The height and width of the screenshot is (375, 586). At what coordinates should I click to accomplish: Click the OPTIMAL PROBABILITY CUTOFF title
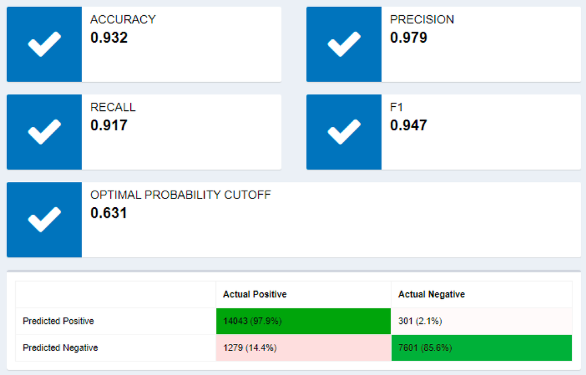click(181, 195)
